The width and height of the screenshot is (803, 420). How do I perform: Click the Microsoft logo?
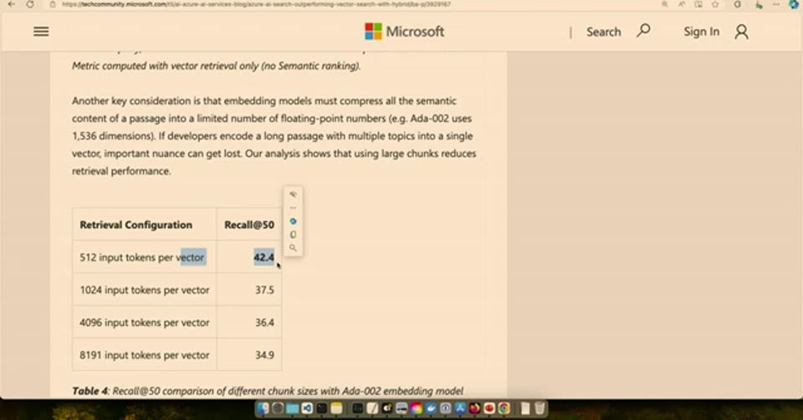click(x=405, y=32)
